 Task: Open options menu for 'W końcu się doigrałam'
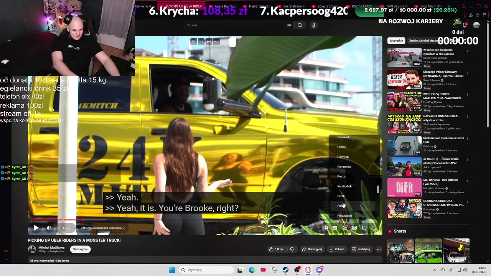pyautogui.click(x=468, y=50)
